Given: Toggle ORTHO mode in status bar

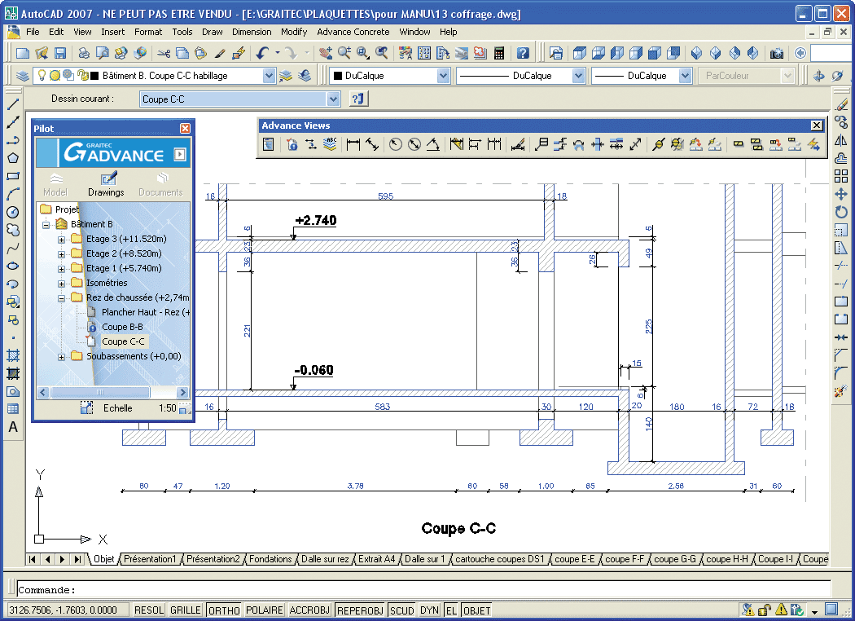Looking at the screenshot, I should (x=223, y=610).
